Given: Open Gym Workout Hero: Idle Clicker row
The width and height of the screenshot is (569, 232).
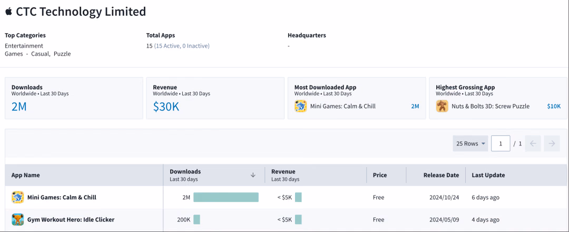Looking at the screenshot, I should click(x=71, y=220).
